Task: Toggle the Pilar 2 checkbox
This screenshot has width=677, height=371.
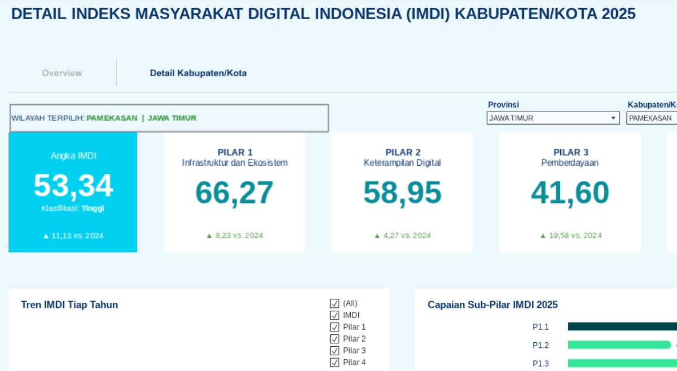Action: coord(335,339)
